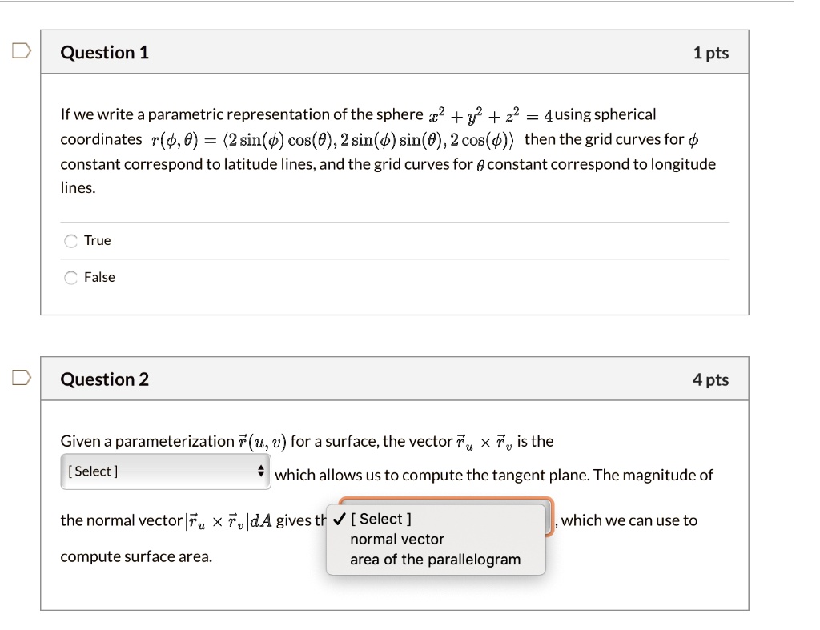Image resolution: width=820 pixels, height=630 pixels.
Task: Click the '1 pts' label
Action: pos(711,53)
